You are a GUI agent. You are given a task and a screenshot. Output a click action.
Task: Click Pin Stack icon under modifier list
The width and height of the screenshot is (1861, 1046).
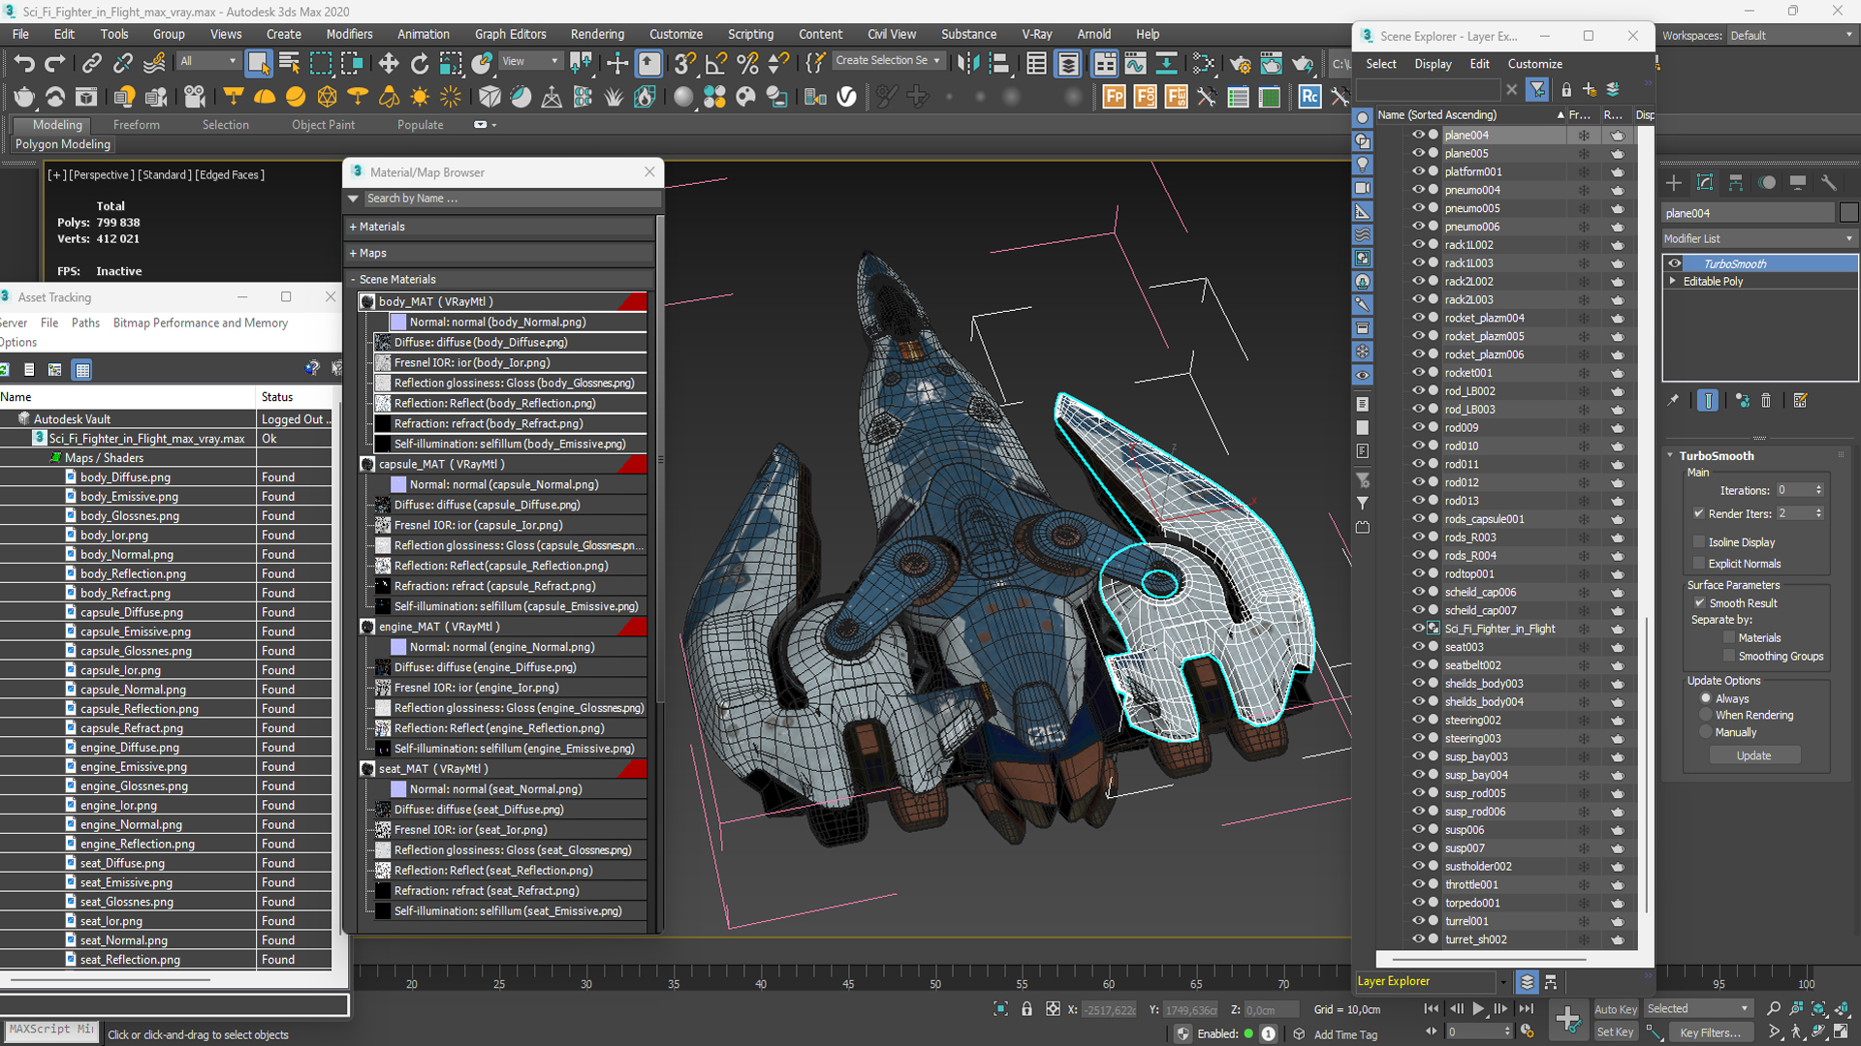tap(1673, 400)
